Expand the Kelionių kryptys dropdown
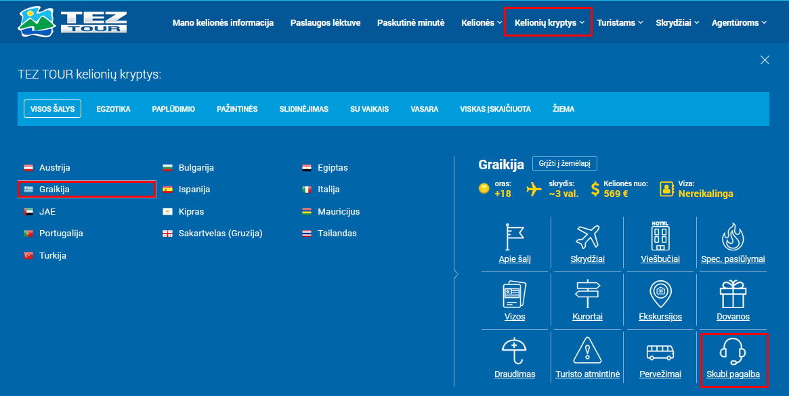 [549, 22]
